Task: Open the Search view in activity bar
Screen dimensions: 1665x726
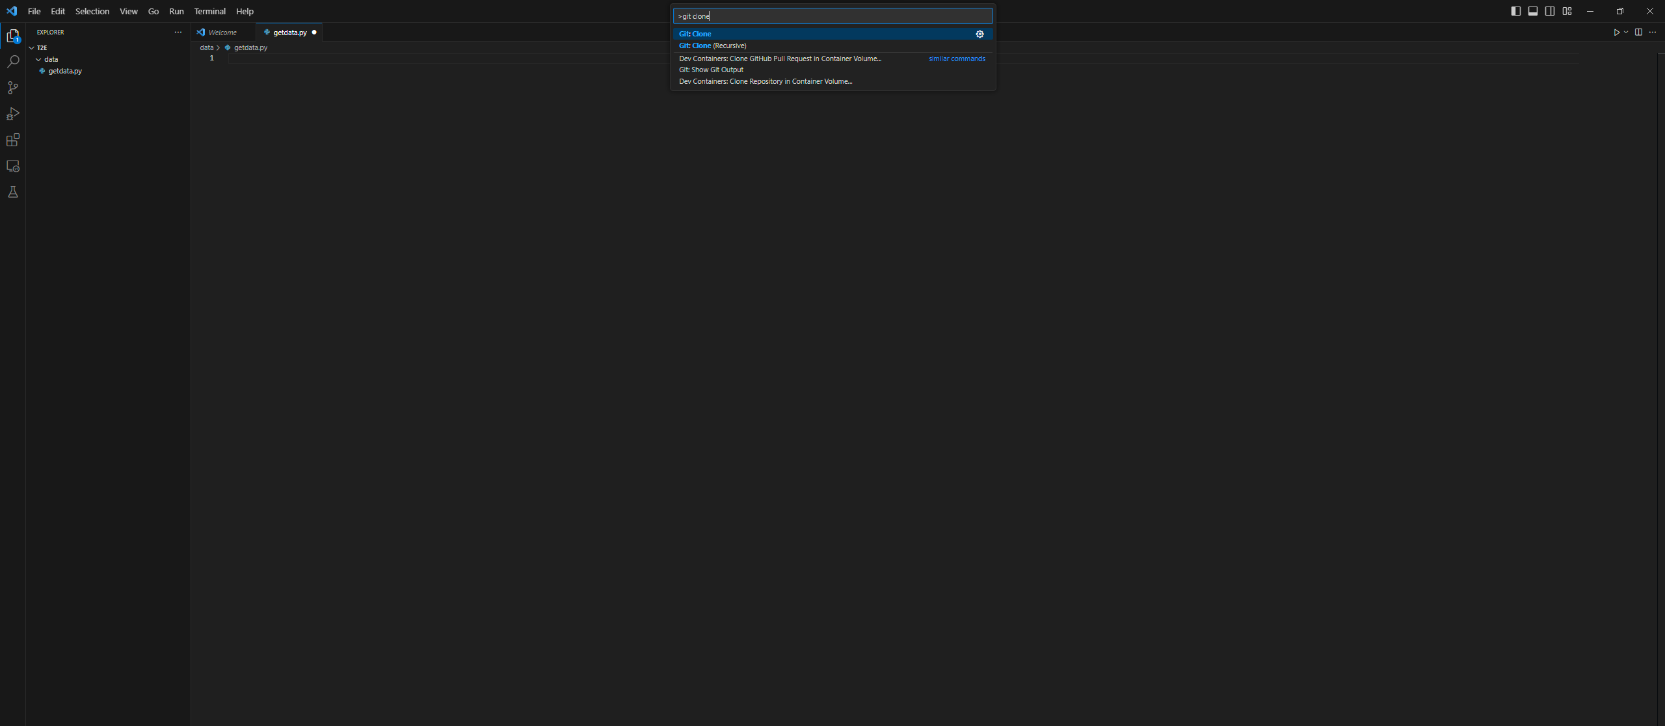Action: [13, 62]
